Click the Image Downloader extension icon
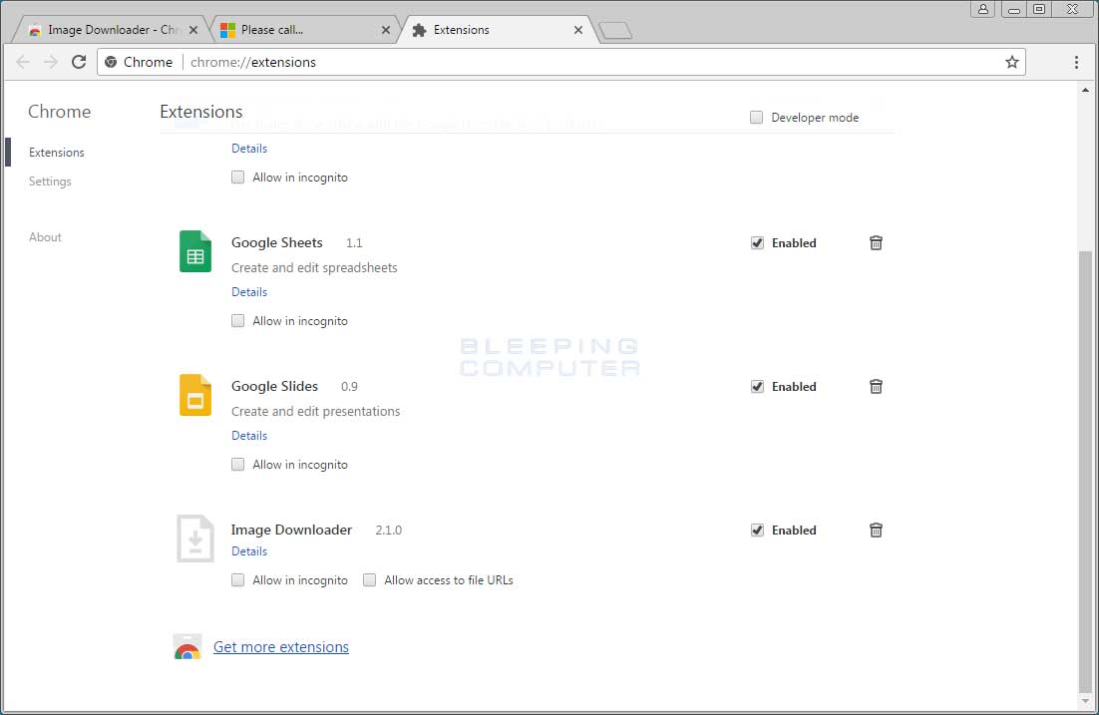 (x=194, y=538)
